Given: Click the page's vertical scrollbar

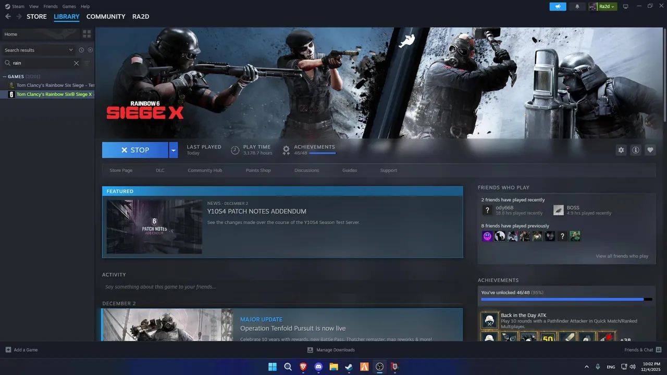Looking at the screenshot, I should click(664, 76).
